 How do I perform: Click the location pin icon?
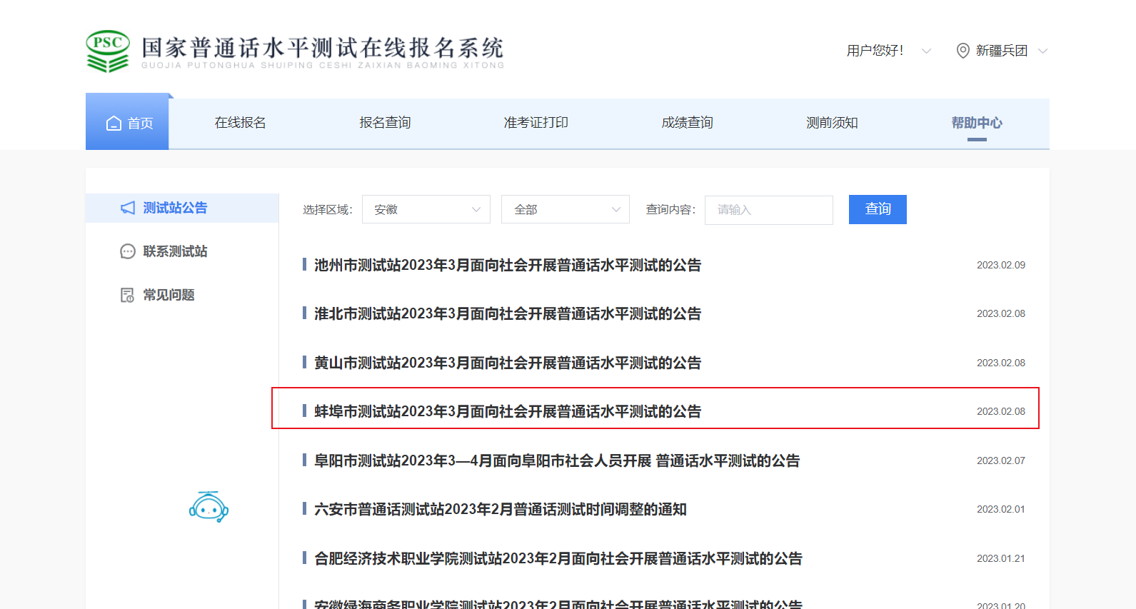[x=962, y=51]
